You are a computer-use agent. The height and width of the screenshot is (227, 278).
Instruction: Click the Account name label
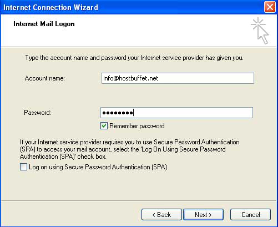45,78
